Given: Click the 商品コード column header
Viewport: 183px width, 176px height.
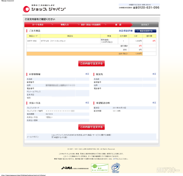Looking at the screenshot, I should (33, 36).
